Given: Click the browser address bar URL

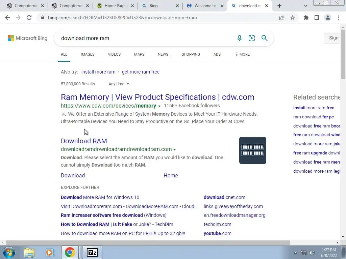Looking at the screenshot, I should pos(122,18).
